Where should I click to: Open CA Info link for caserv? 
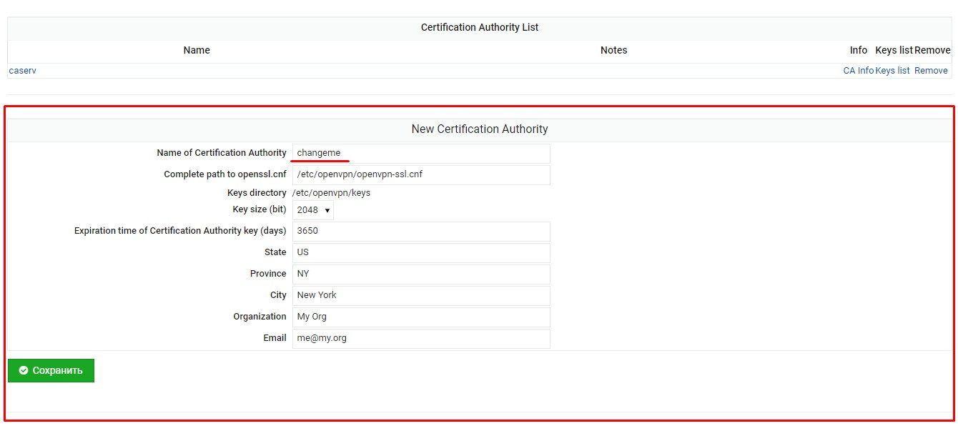(858, 71)
